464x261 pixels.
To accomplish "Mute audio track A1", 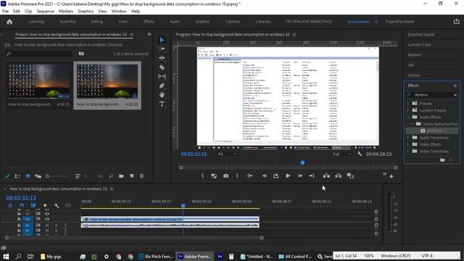I will click(x=47, y=225).
